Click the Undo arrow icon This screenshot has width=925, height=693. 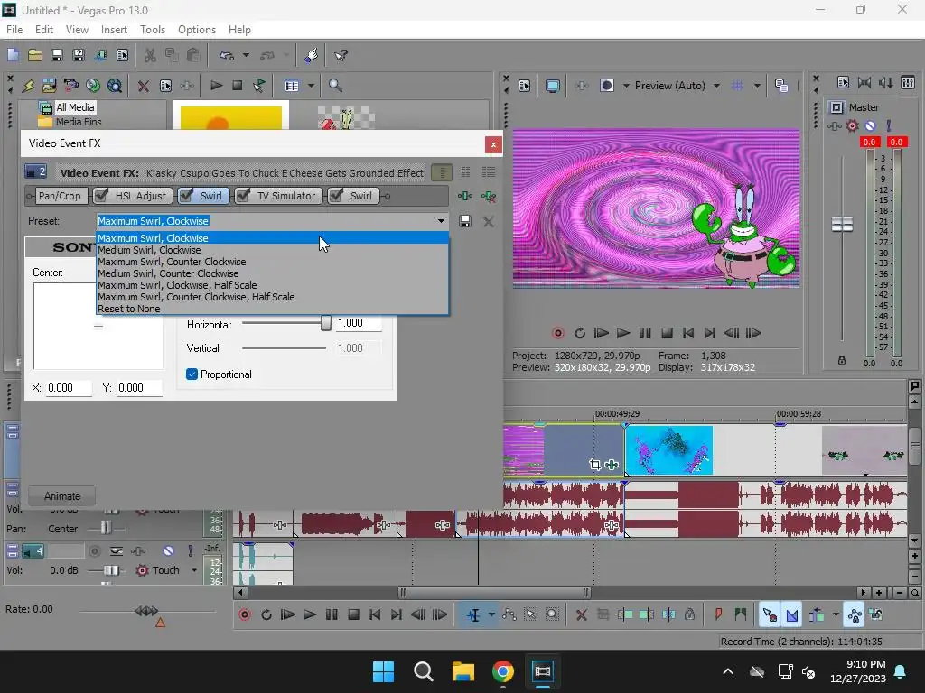point(226,55)
